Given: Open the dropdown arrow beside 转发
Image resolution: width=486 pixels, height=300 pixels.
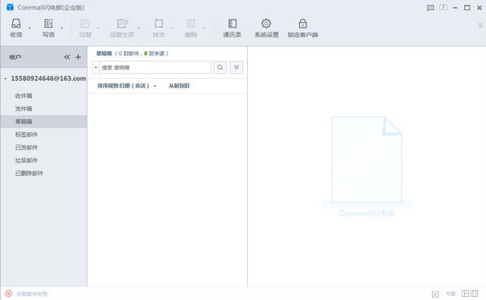Looking at the screenshot, I should [171, 28].
